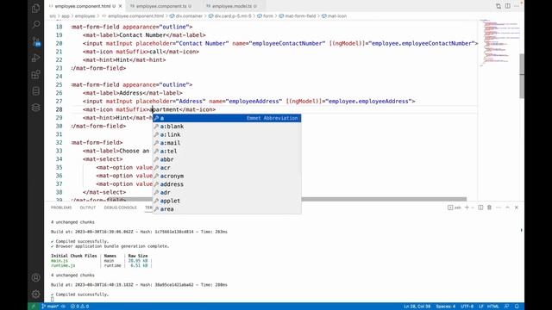Split the terminal panel
This screenshot has height=310, width=552.
(x=480, y=208)
